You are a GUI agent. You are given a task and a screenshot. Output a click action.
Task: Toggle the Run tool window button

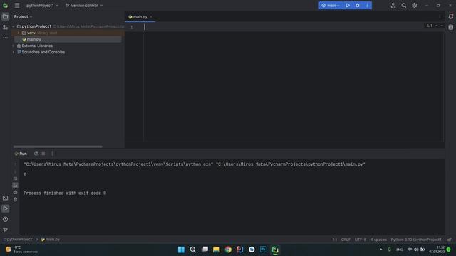5,208
